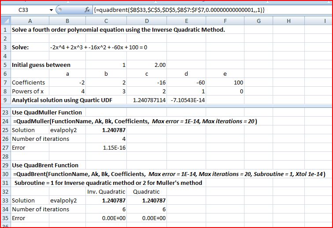Select the analytical solution 1.240787114 cell
This screenshot has width=333, height=228.
pyautogui.click(x=147, y=100)
